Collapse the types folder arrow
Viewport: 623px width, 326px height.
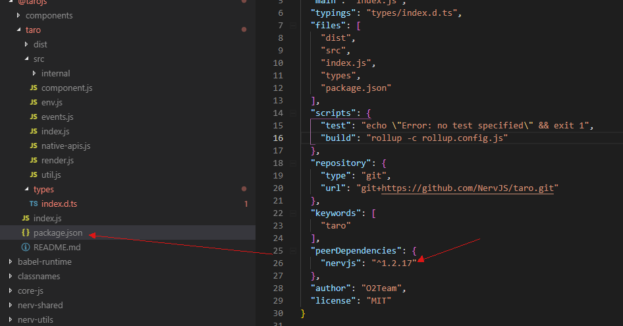click(26, 189)
